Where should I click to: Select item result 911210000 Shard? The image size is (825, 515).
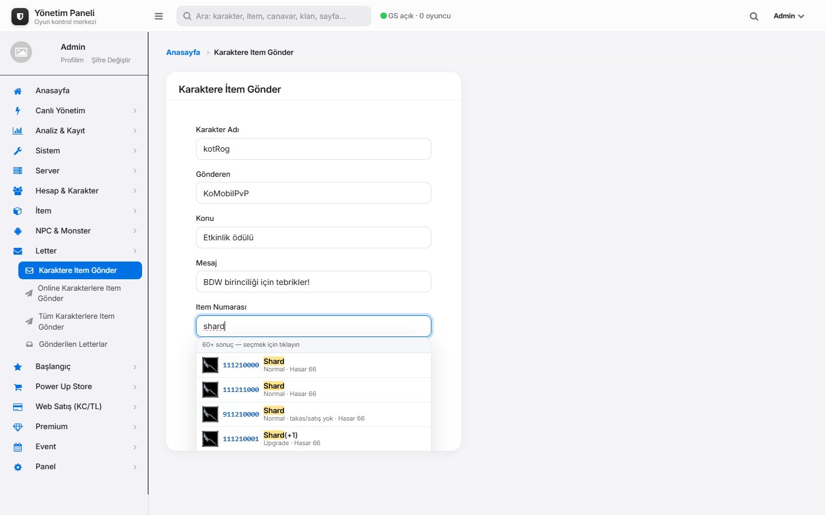pos(313,414)
